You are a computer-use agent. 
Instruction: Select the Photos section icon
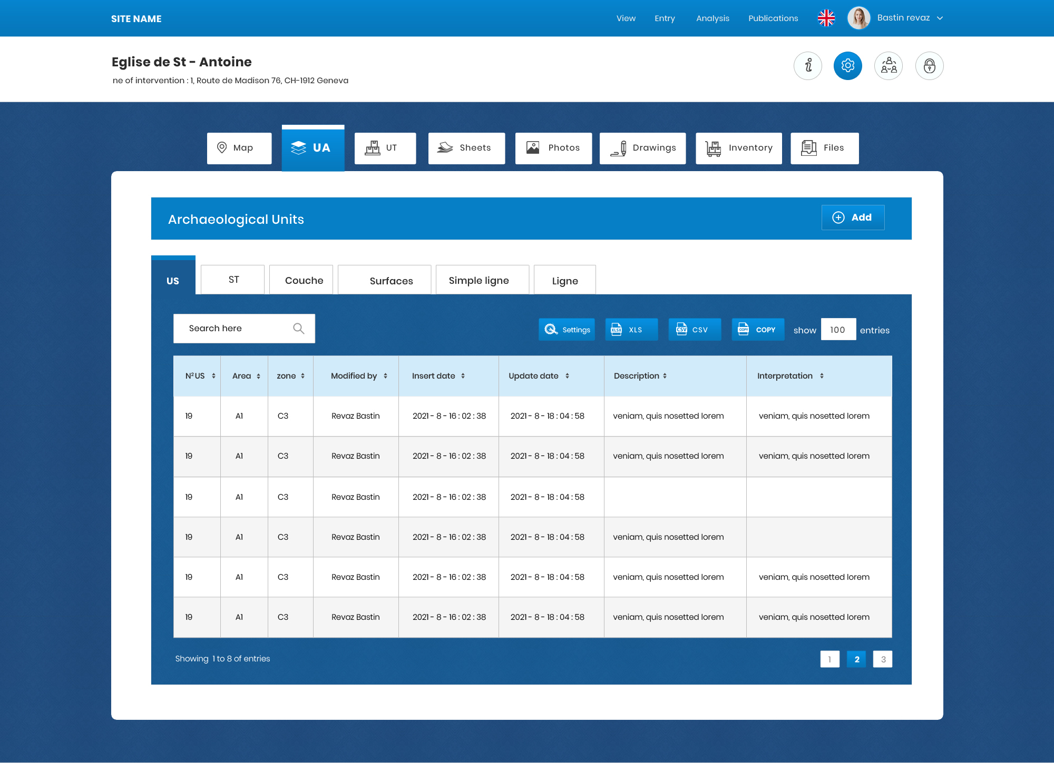[x=533, y=148]
